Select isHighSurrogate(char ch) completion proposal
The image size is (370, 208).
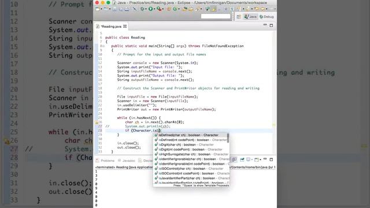[191, 154]
